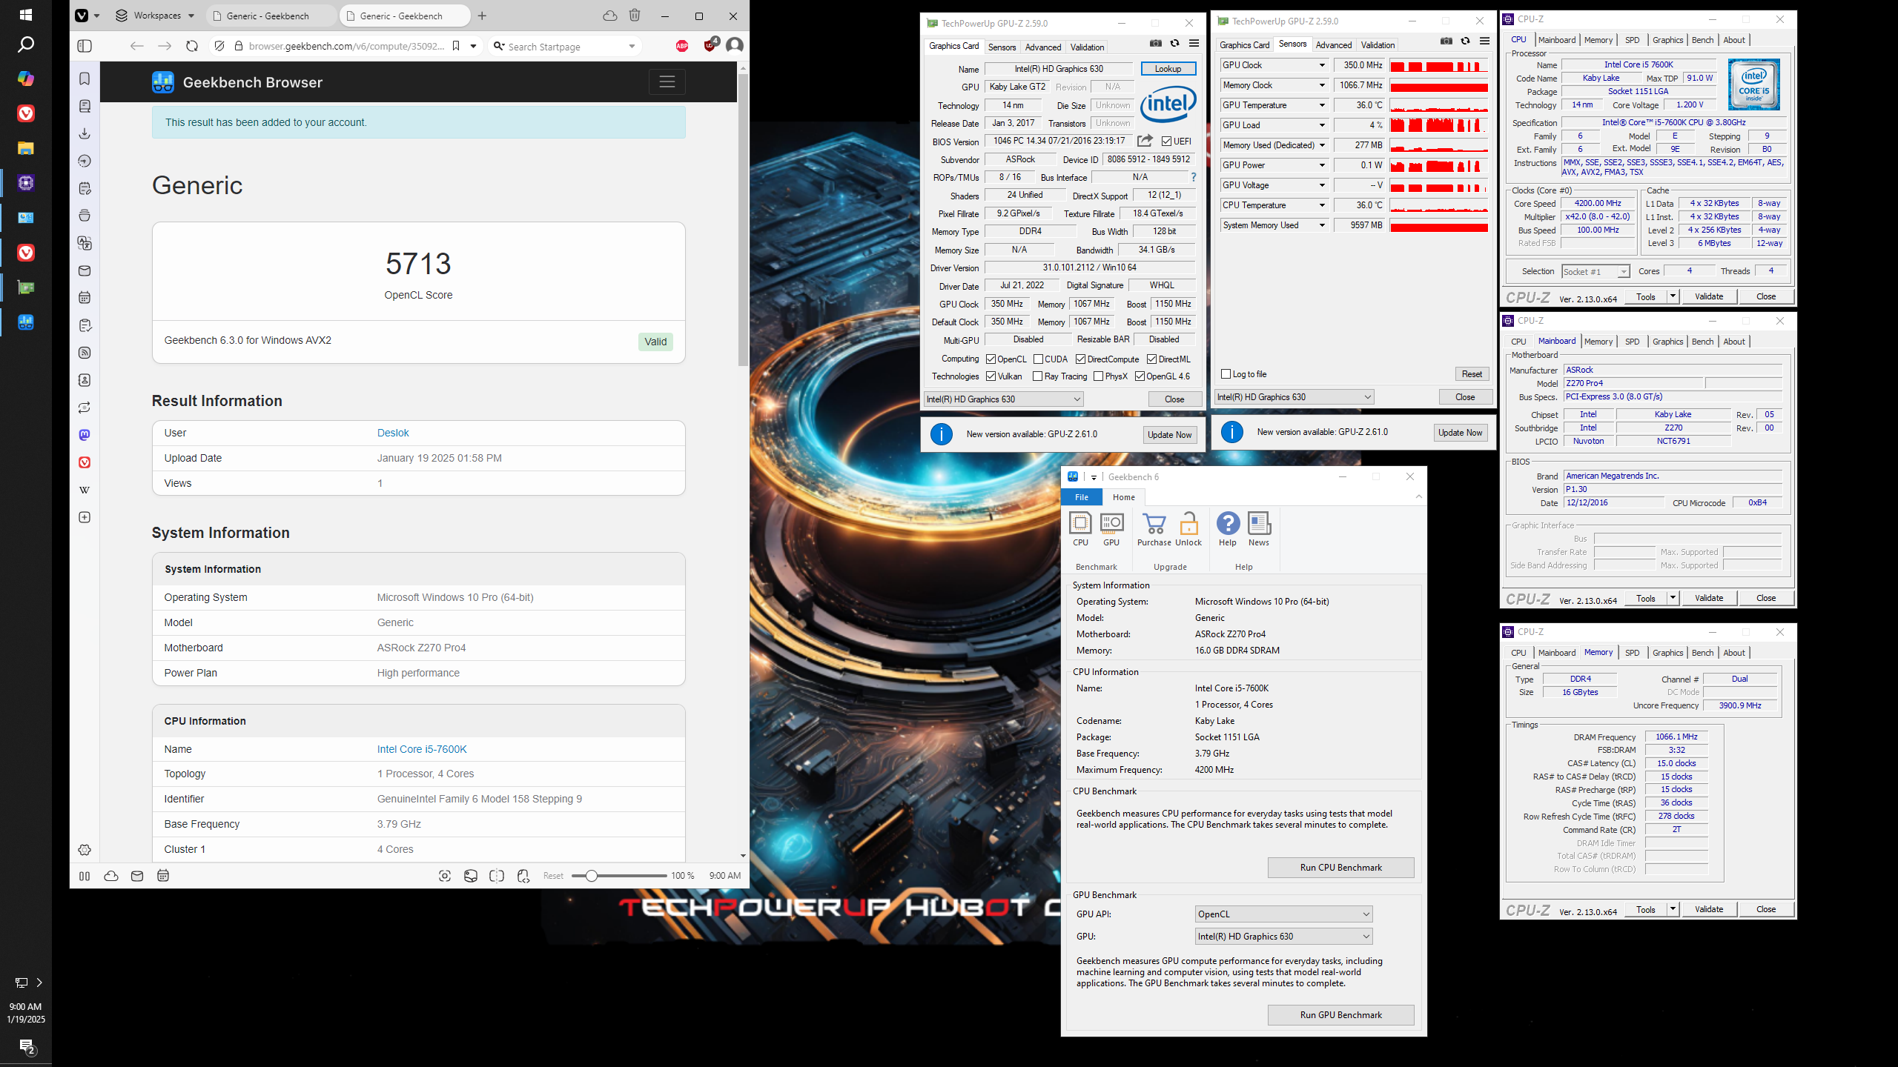This screenshot has width=1898, height=1067.
Task: Enable Log to file in GPU-Z Sensors
Action: [x=1226, y=374]
